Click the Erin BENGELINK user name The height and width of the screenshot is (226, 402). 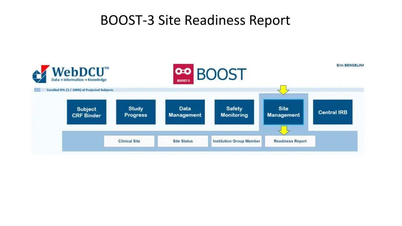point(350,66)
